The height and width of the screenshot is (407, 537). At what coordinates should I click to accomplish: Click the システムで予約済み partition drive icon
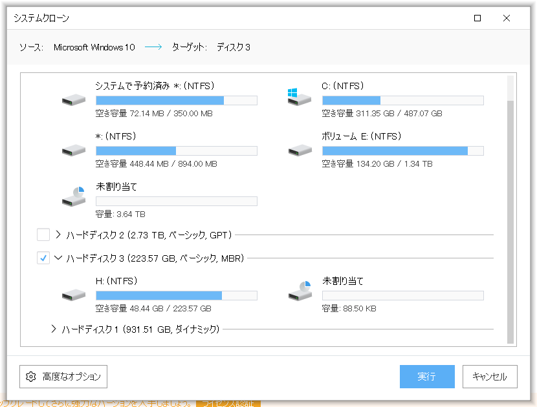(x=73, y=99)
